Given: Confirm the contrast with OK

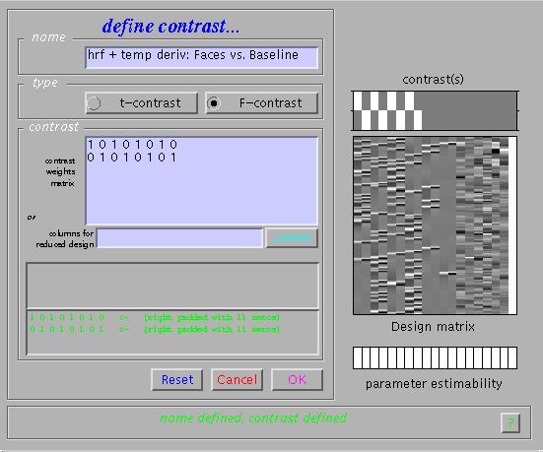Looking at the screenshot, I should [x=297, y=380].
